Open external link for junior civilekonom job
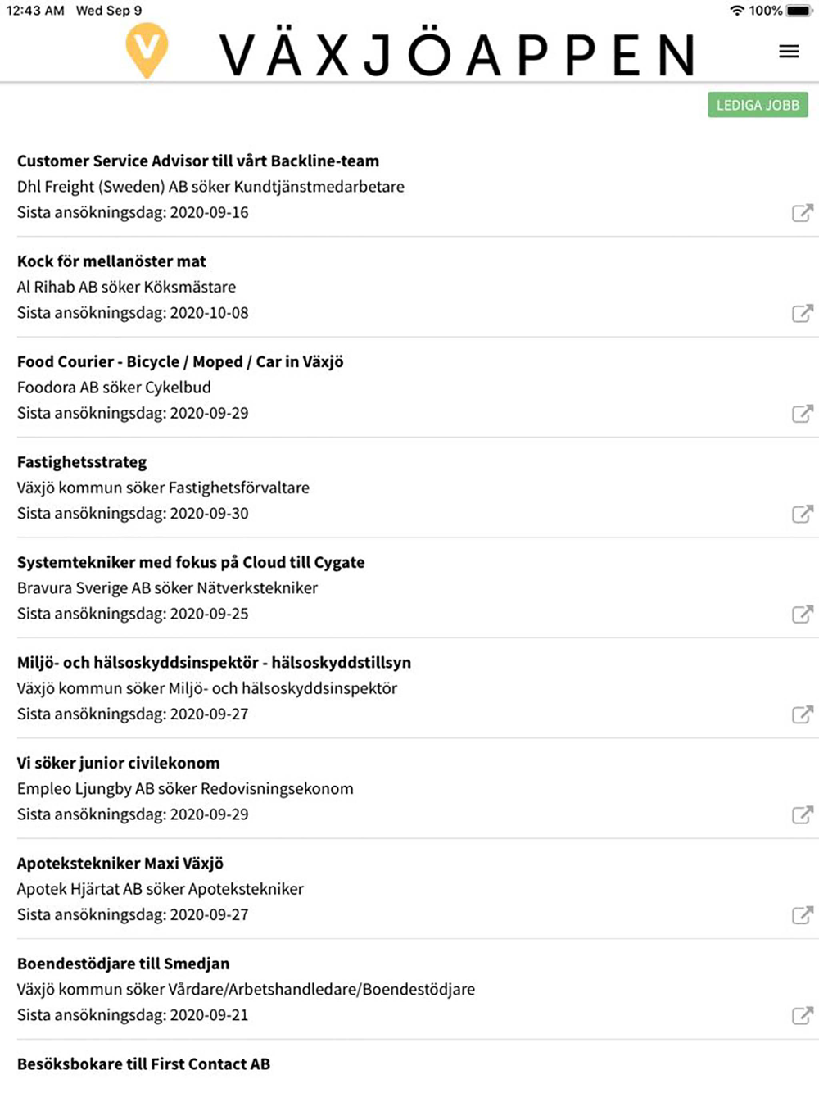Image resolution: width=819 pixels, height=1093 pixels. click(x=802, y=815)
